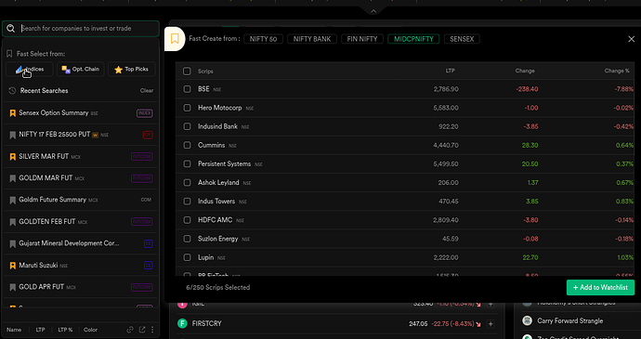
Task: Check the BSE scrip checkbox
Action: (x=187, y=89)
